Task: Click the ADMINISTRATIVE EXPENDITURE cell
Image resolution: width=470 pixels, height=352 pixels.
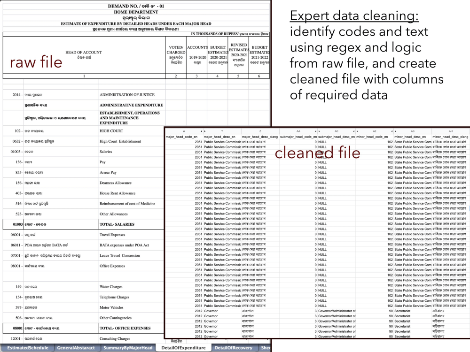Action: [x=132, y=105]
